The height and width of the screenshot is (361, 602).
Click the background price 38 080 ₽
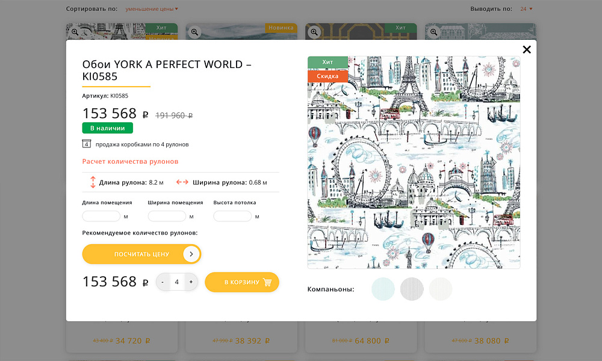click(492, 341)
